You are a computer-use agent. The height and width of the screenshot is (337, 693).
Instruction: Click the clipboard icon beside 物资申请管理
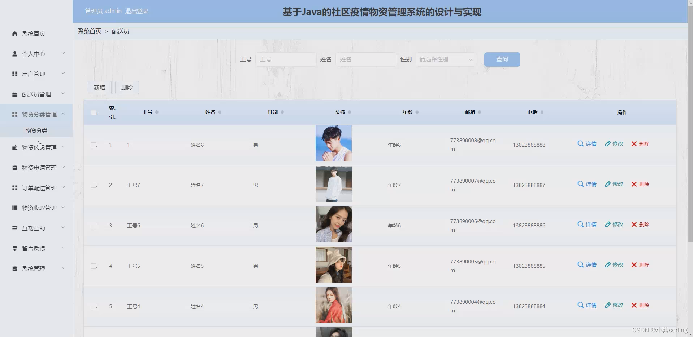(x=15, y=168)
